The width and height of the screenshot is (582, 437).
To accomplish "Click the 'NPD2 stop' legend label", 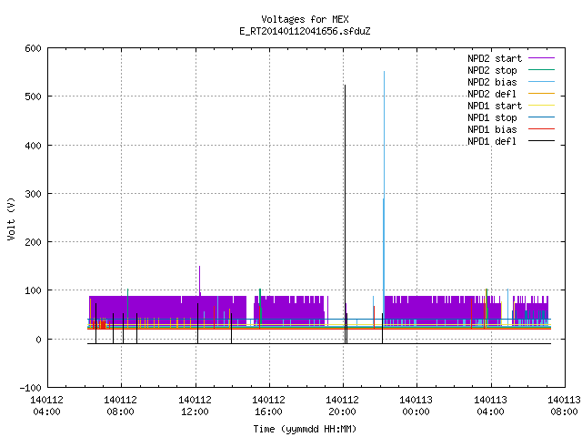I will point(492,70).
